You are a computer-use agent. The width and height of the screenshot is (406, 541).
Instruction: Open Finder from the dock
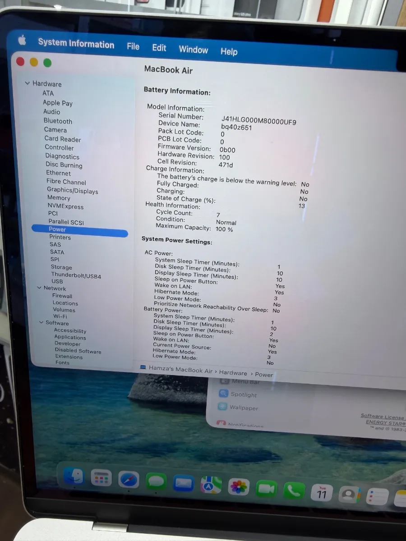[74, 477]
